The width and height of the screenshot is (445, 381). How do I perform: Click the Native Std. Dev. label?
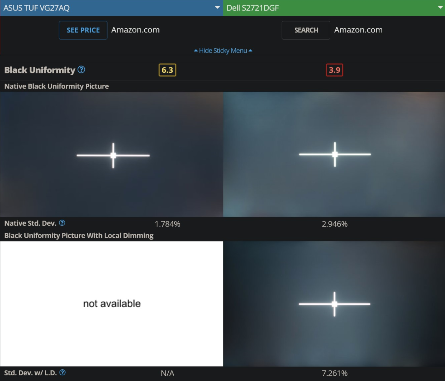point(30,223)
